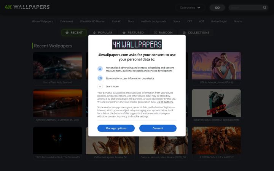Open T-800 Endoskeleton Skull thumbnail
The height and width of the screenshot is (171, 274).
(x=58, y=141)
